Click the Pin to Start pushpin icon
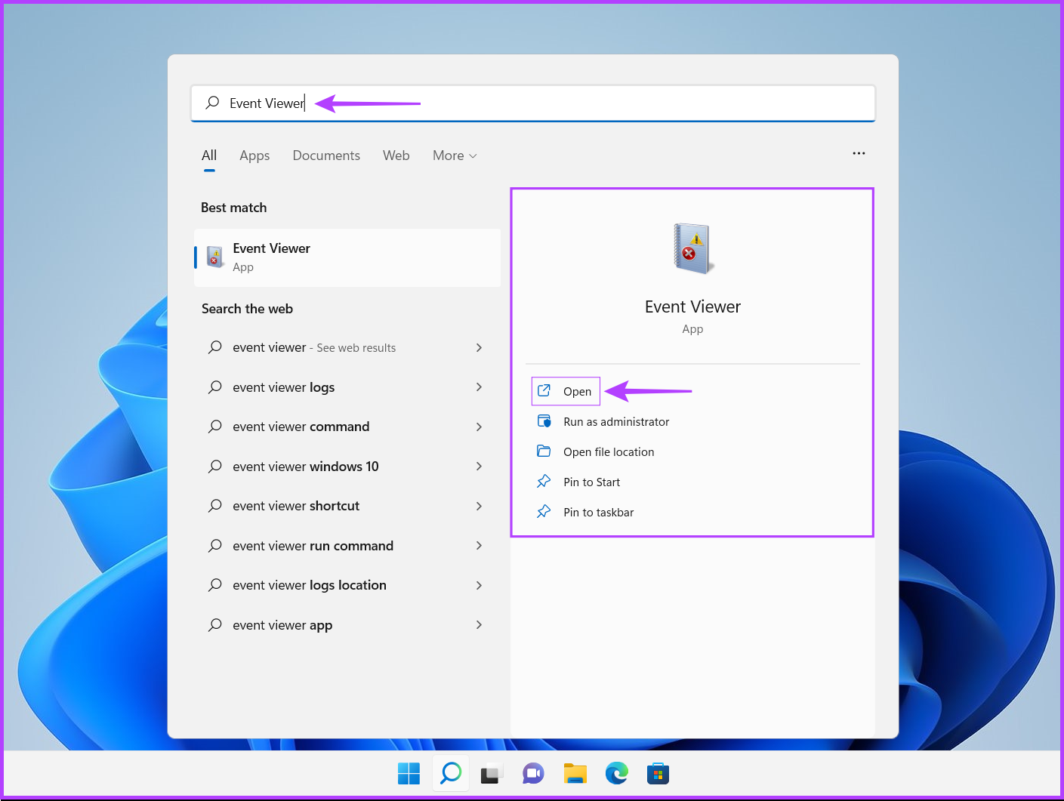 (x=544, y=481)
